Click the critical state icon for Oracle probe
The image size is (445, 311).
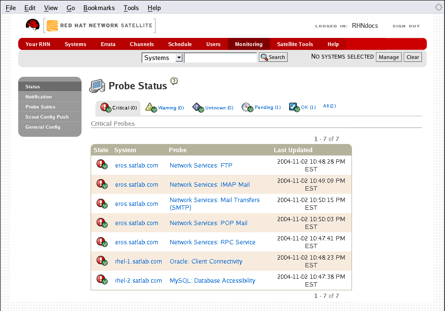pyautogui.click(x=102, y=261)
